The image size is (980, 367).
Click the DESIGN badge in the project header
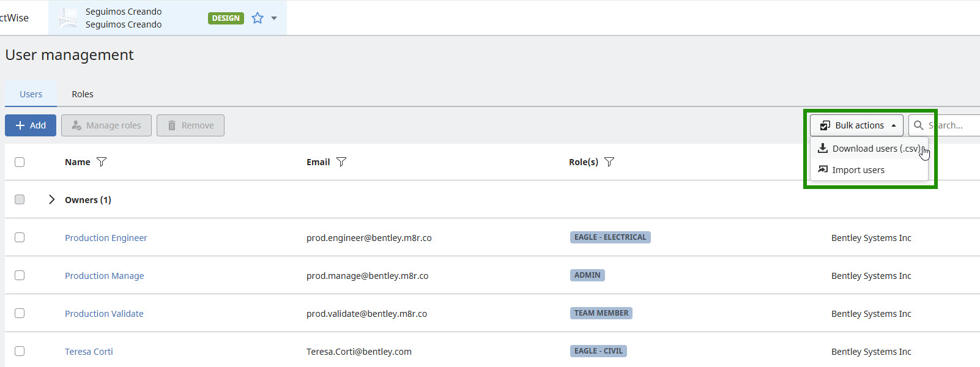pos(226,18)
